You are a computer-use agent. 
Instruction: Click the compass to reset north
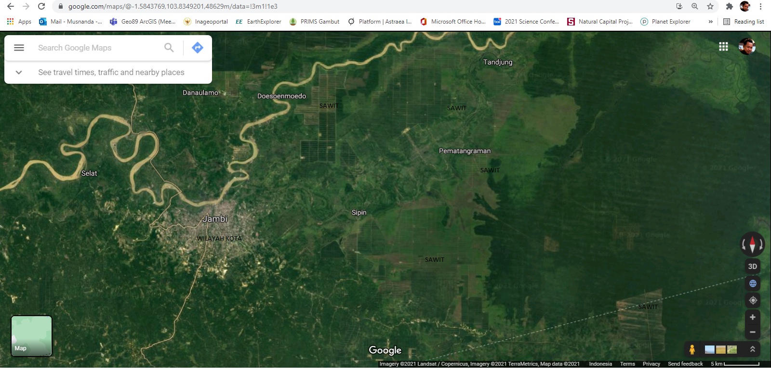coord(752,244)
